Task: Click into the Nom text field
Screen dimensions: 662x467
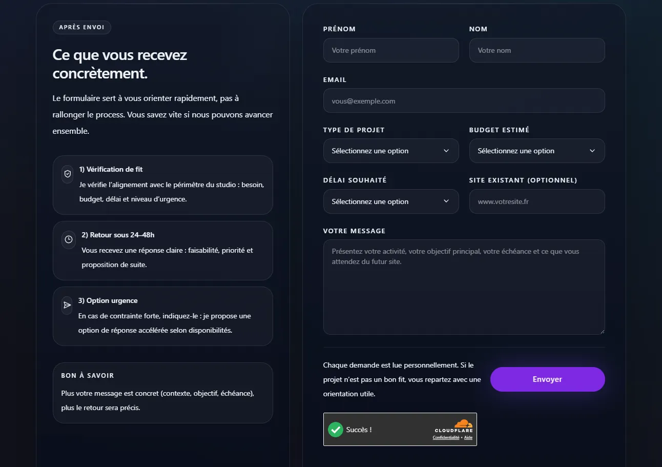Action: coord(536,50)
